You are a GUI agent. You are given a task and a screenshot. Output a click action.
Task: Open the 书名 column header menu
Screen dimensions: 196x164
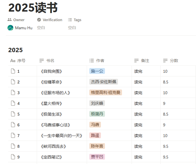[50, 61]
